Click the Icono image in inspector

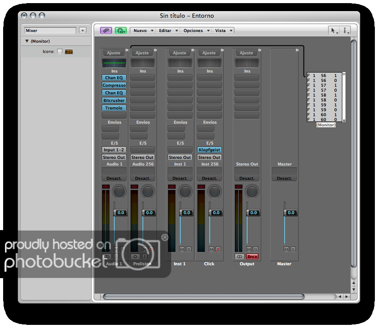(x=69, y=52)
